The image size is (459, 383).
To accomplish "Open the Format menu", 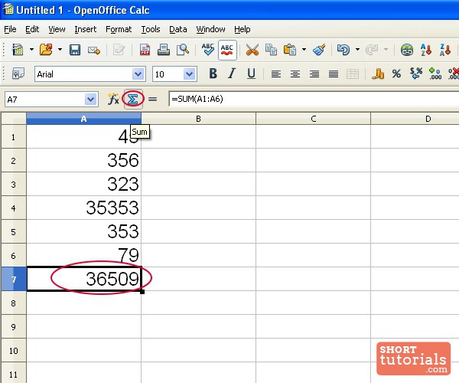I will (119, 29).
